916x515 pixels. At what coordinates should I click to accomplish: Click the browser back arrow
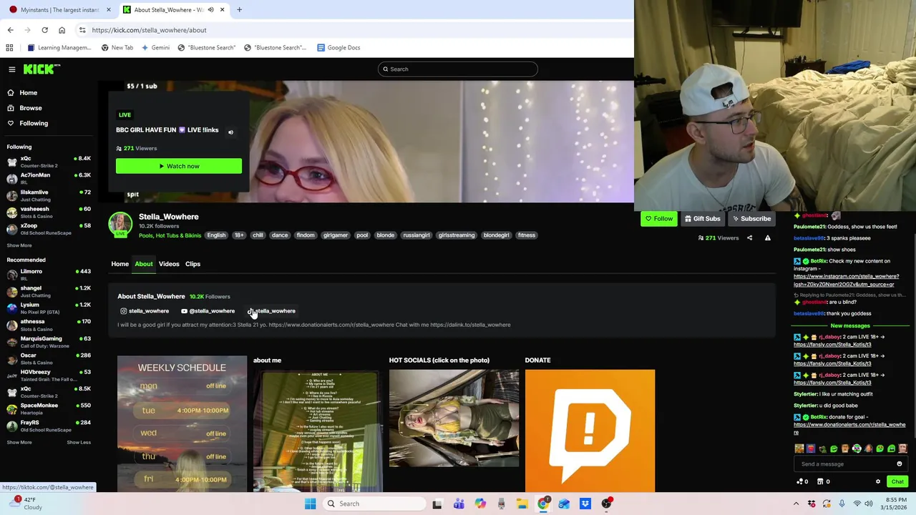point(10,30)
